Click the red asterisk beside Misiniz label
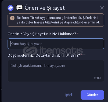 pyautogui.click(x=82, y=55)
